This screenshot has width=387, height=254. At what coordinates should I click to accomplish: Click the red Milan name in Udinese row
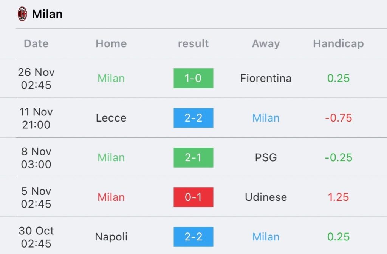[x=111, y=197]
